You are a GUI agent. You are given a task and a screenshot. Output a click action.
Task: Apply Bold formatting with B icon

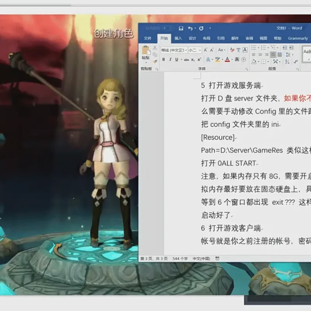click(x=163, y=59)
